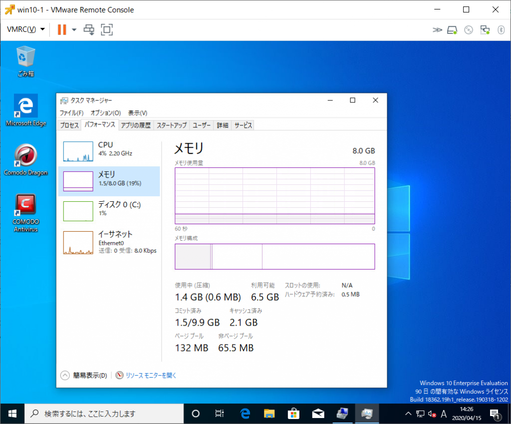The width and height of the screenshot is (511, 424).
Task: Click the Bluetooth device icon in VMRC
Action: [501, 30]
